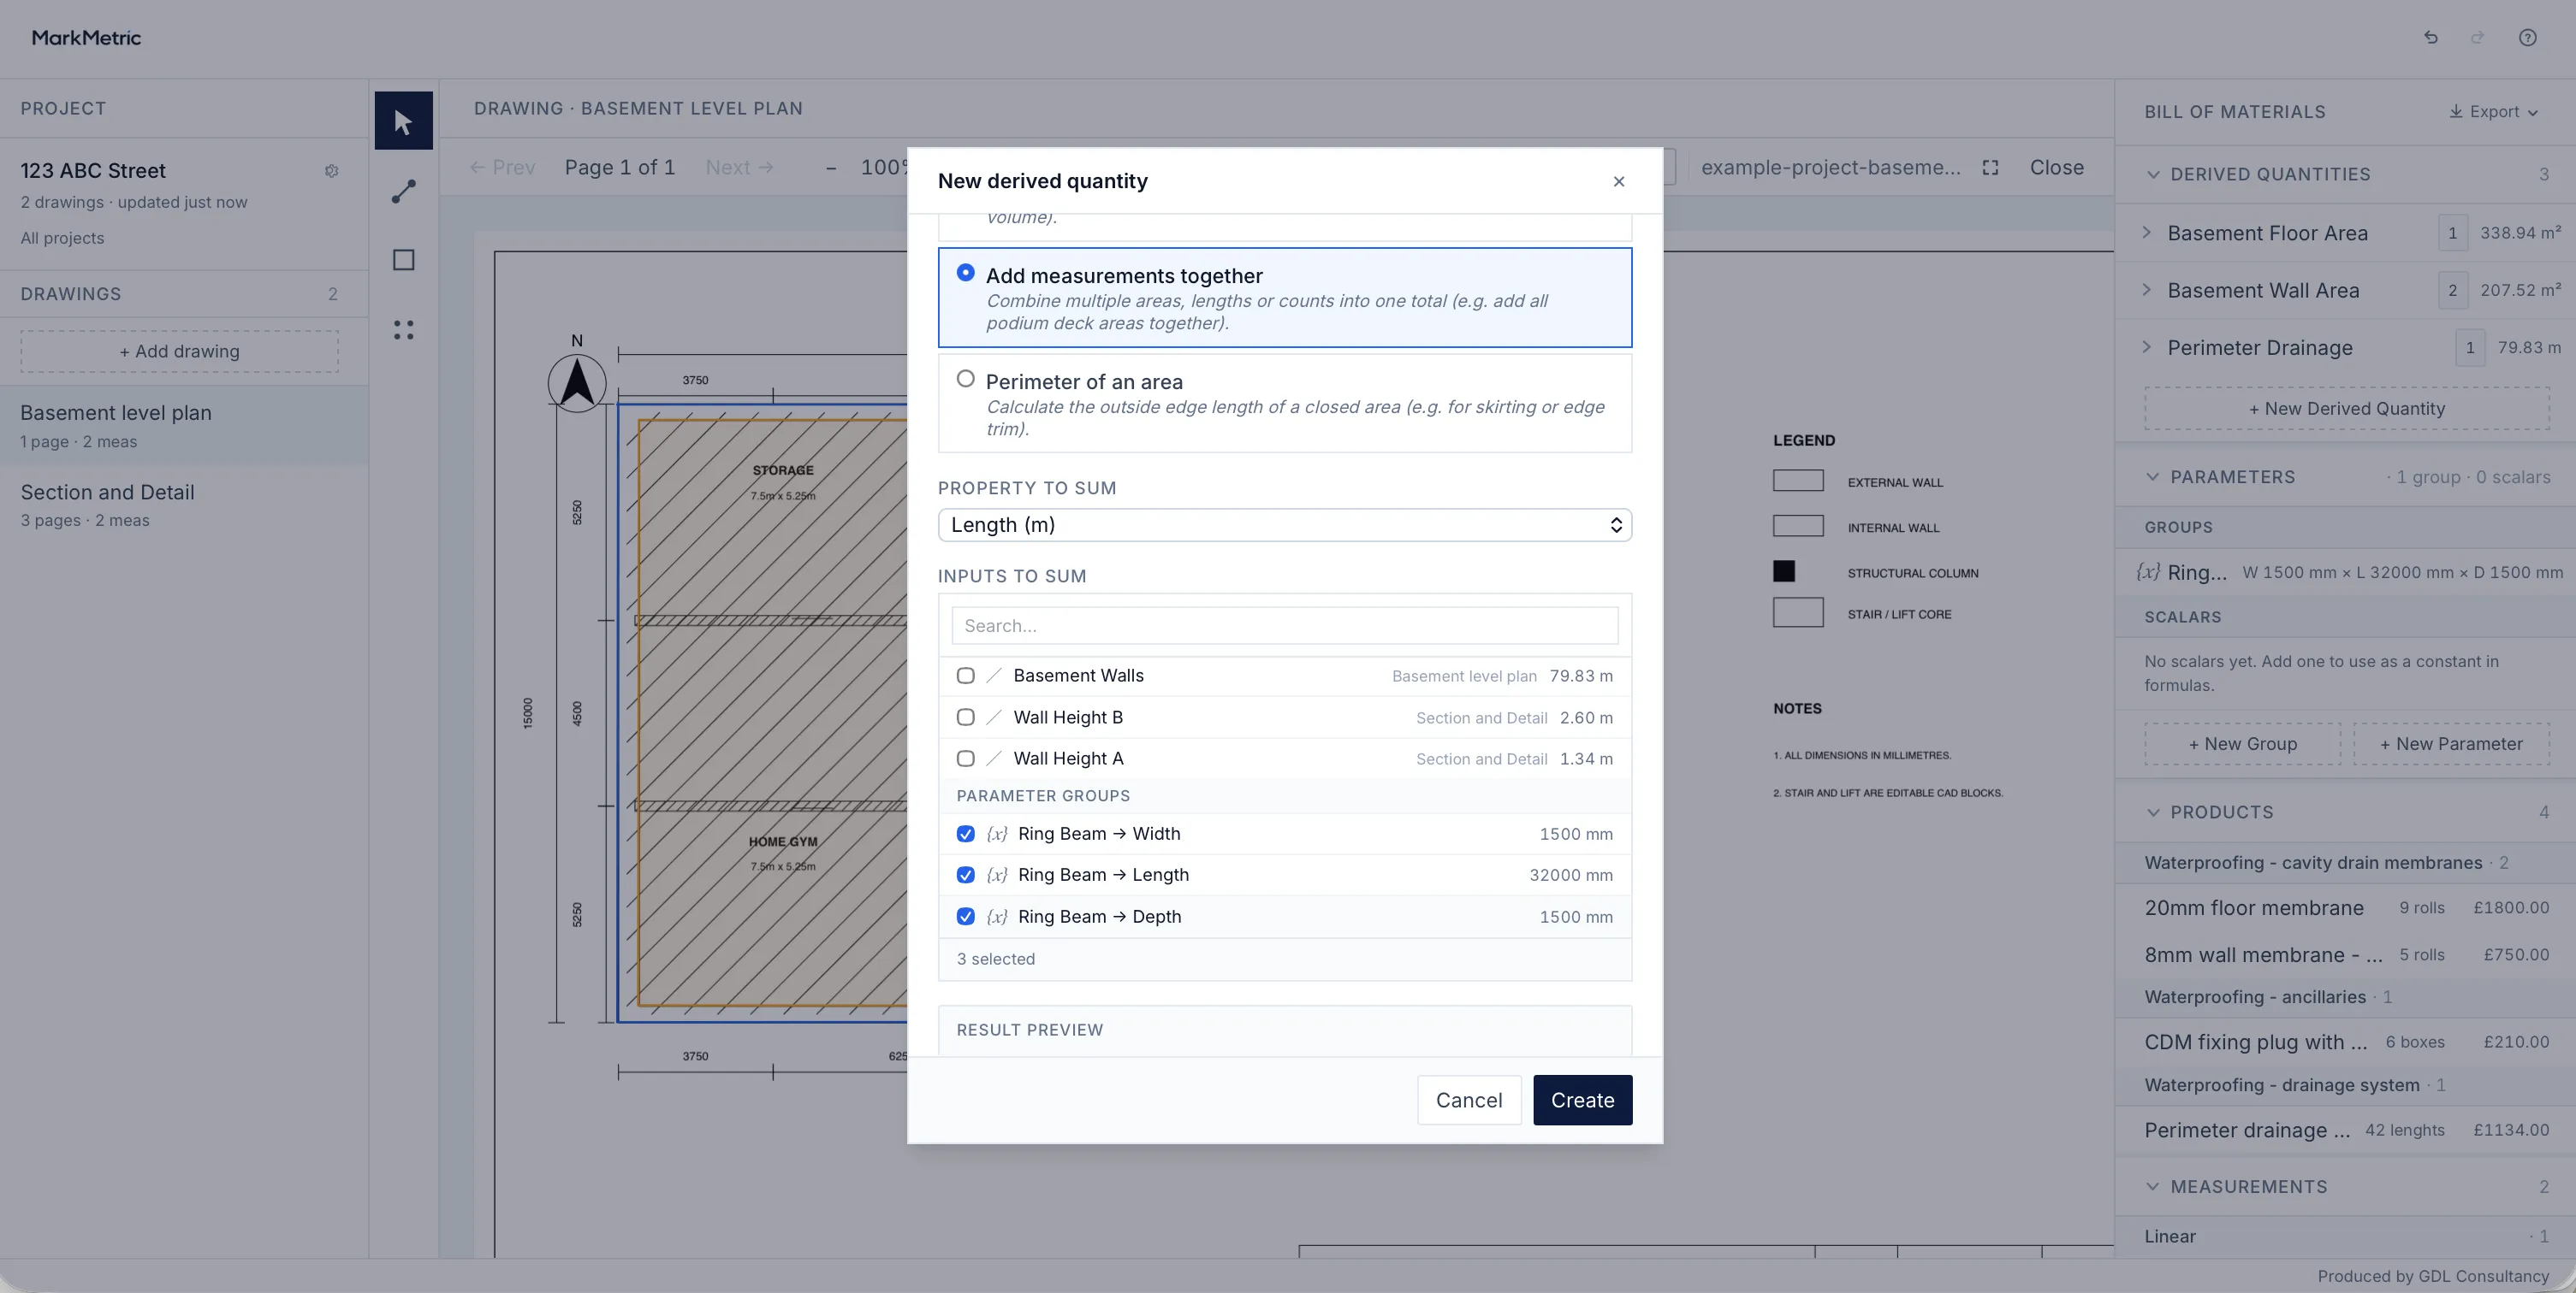The width and height of the screenshot is (2576, 1293).
Task: Check the Basement Walls input
Action: pyautogui.click(x=965, y=676)
